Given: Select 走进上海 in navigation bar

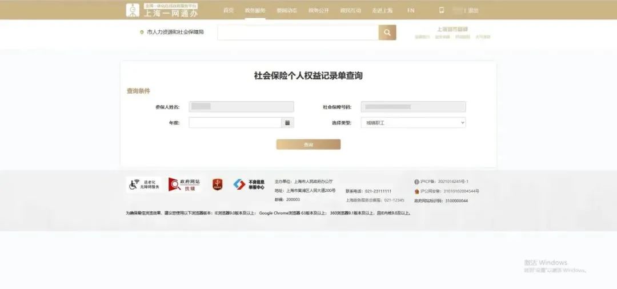Looking at the screenshot, I should 382,10.
